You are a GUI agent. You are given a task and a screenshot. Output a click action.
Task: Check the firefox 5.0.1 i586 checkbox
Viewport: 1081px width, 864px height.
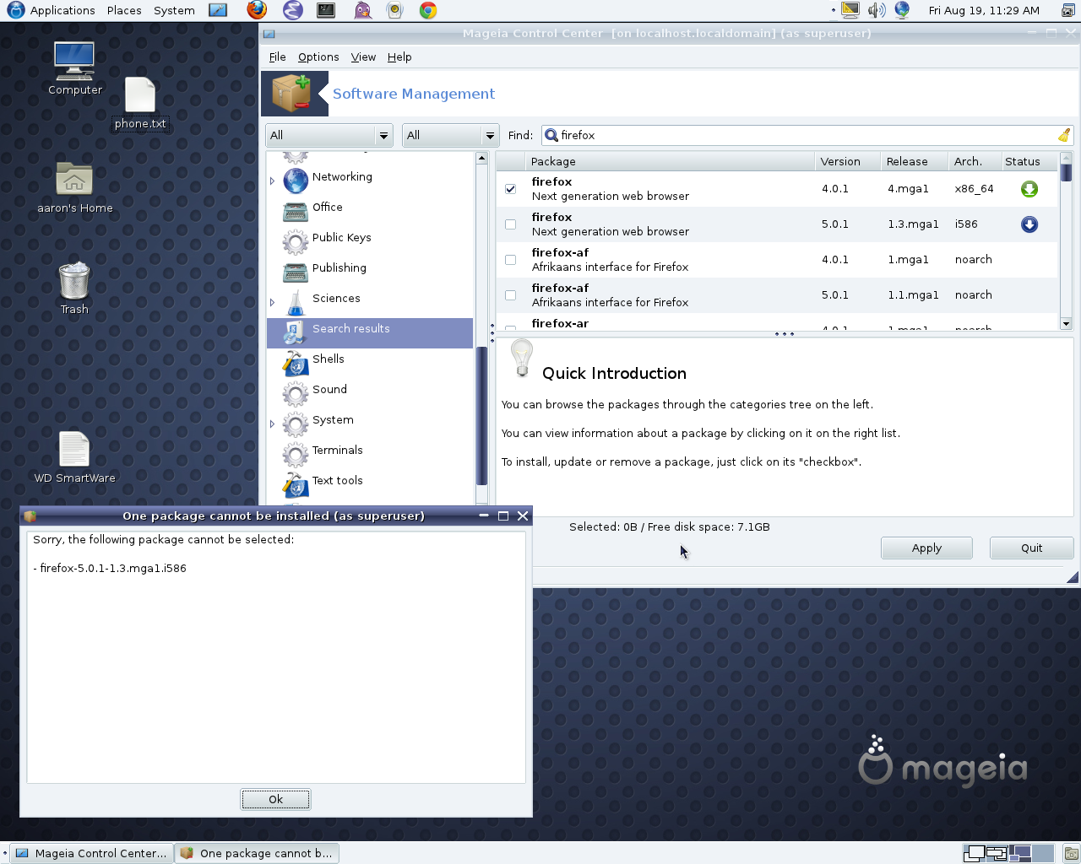(510, 224)
